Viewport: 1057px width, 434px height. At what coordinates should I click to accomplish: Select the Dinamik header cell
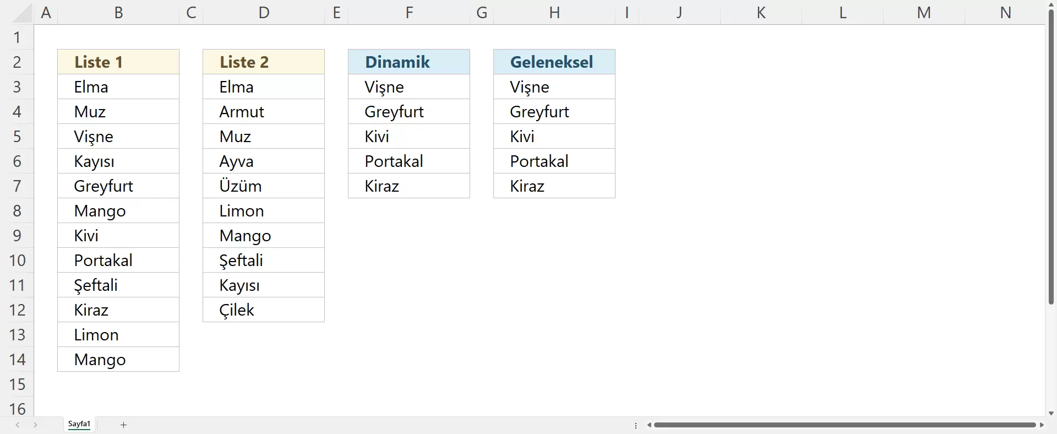[409, 62]
